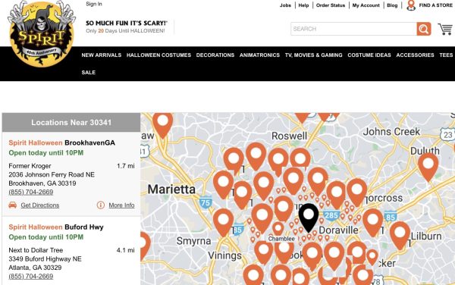
Task: Open the Costume Ideas menu
Action: tap(369, 55)
